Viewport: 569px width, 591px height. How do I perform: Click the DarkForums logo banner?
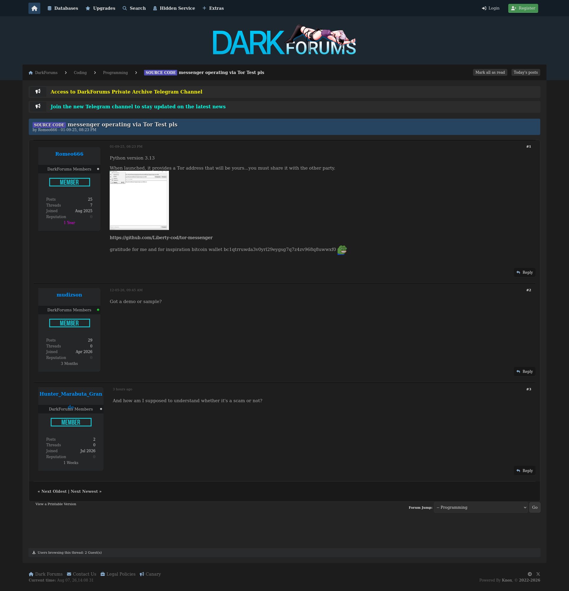(x=284, y=40)
